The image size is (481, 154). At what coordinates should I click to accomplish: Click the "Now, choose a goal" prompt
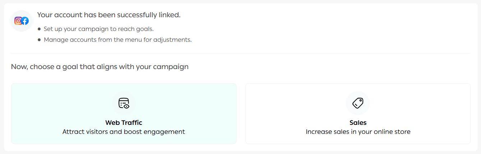100,67
